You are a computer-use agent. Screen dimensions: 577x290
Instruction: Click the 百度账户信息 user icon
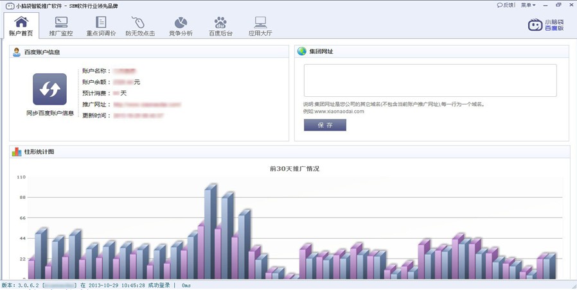17,52
